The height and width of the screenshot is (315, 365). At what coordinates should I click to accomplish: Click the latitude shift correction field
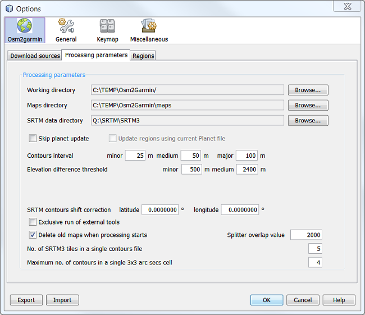click(x=160, y=210)
